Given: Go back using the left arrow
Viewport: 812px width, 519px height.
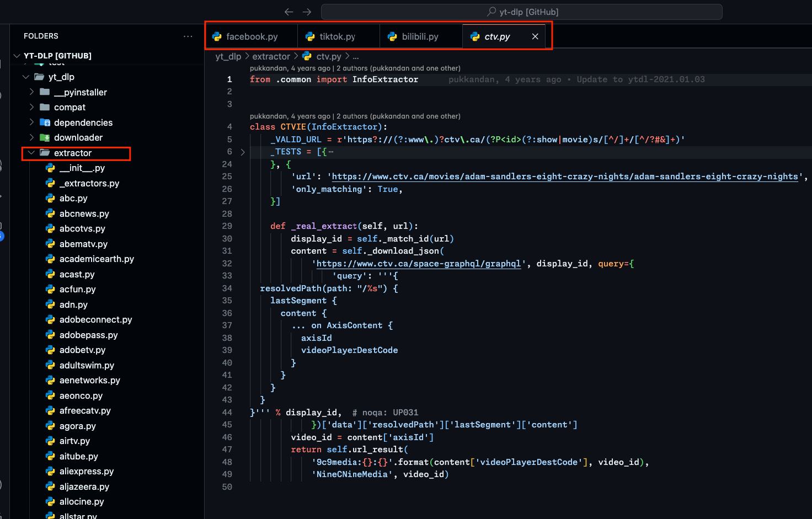Looking at the screenshot, I should click(x=289, y=12).
